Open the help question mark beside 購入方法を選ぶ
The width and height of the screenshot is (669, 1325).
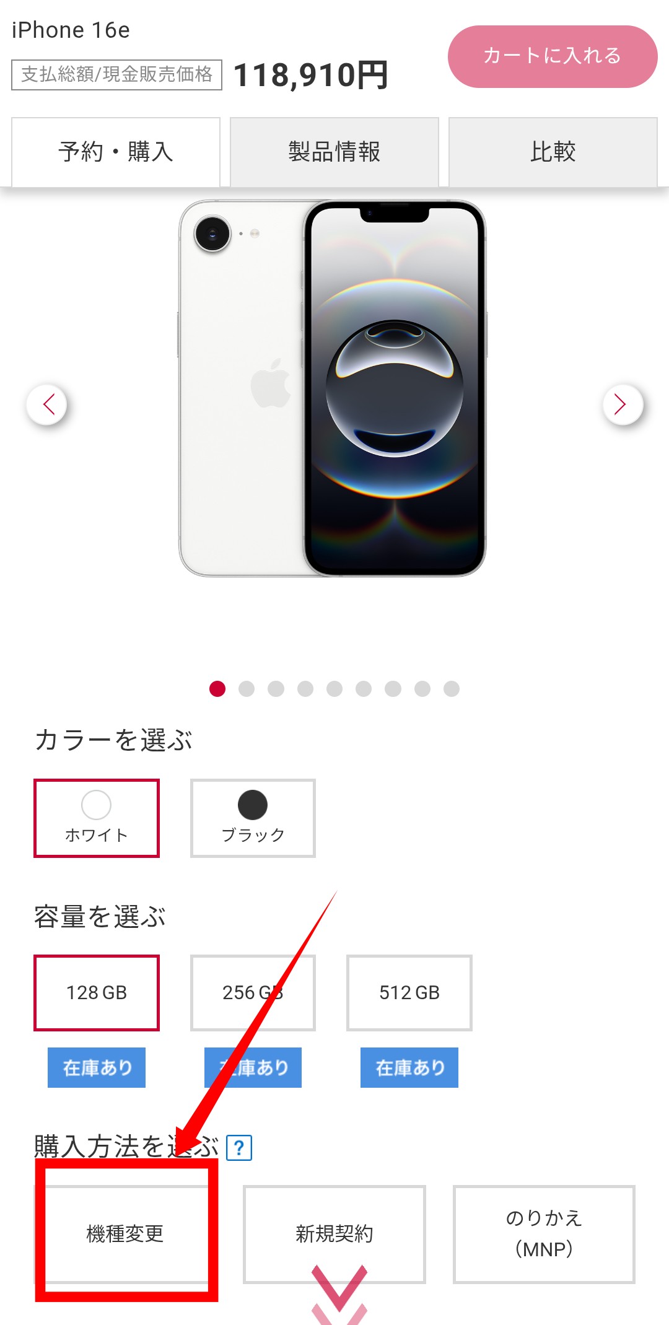(239, 1148)
